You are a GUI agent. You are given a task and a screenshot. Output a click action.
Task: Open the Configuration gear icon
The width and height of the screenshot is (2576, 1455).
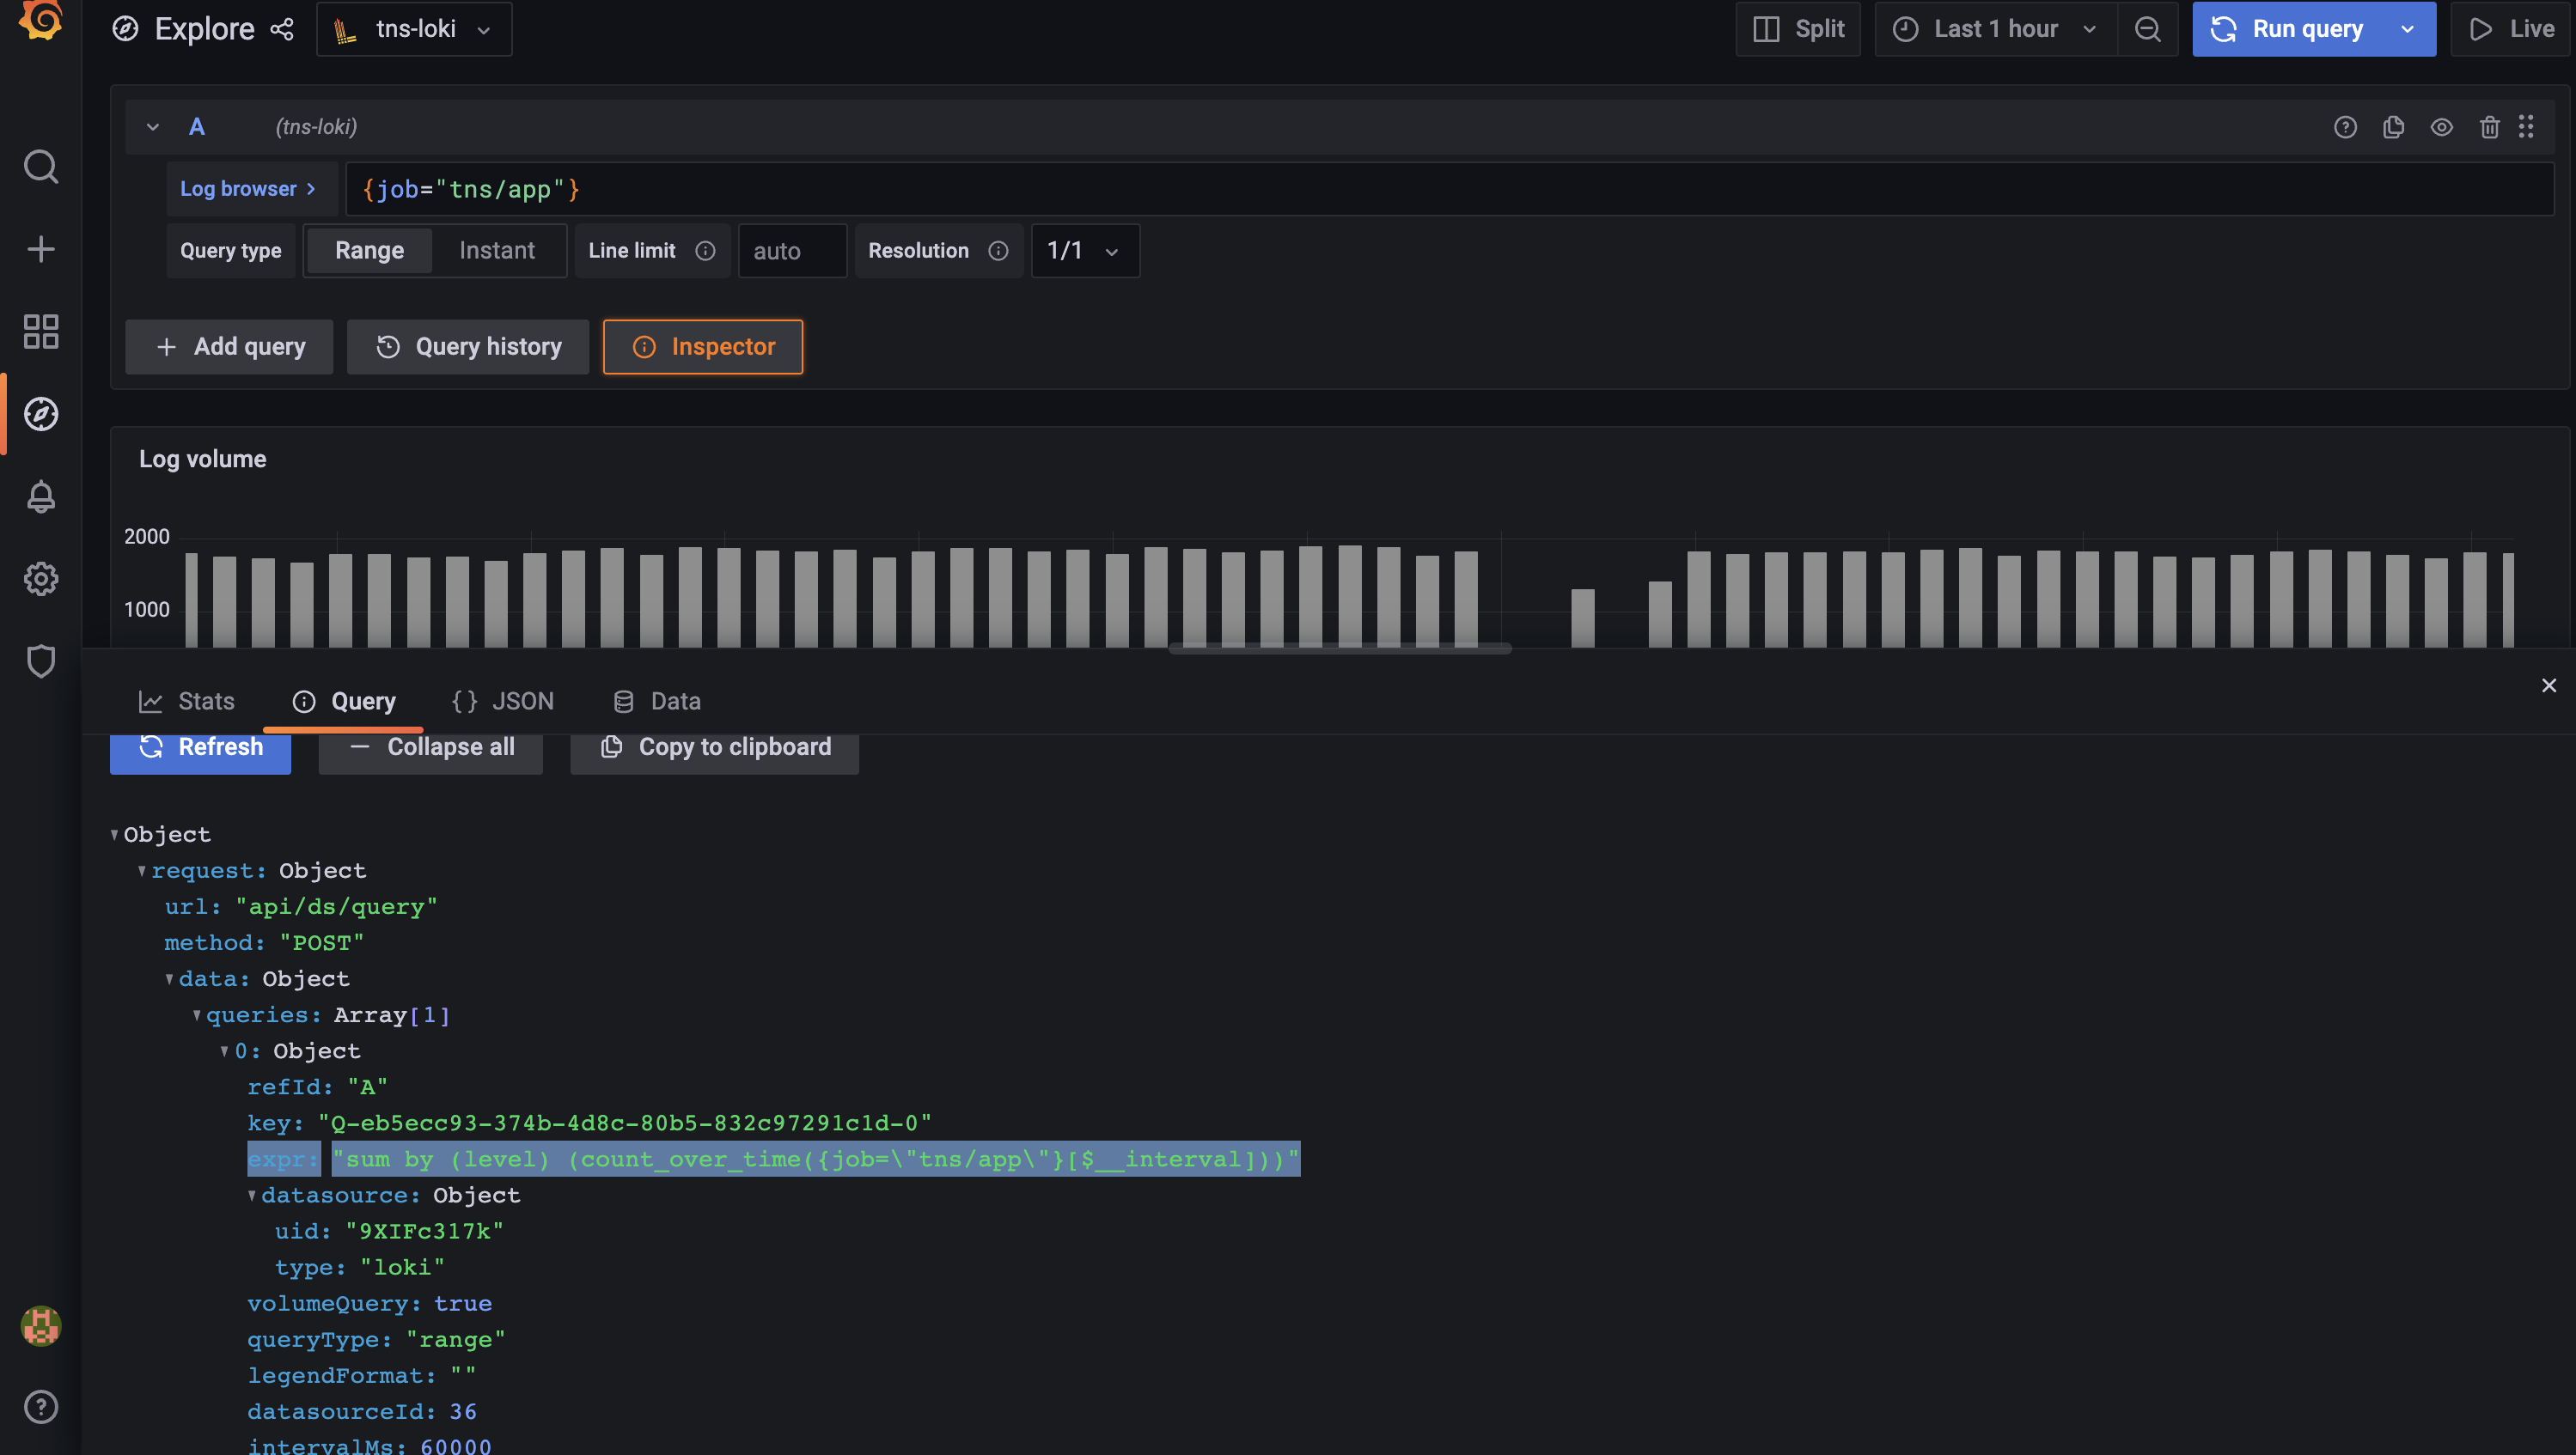(41, 579)
